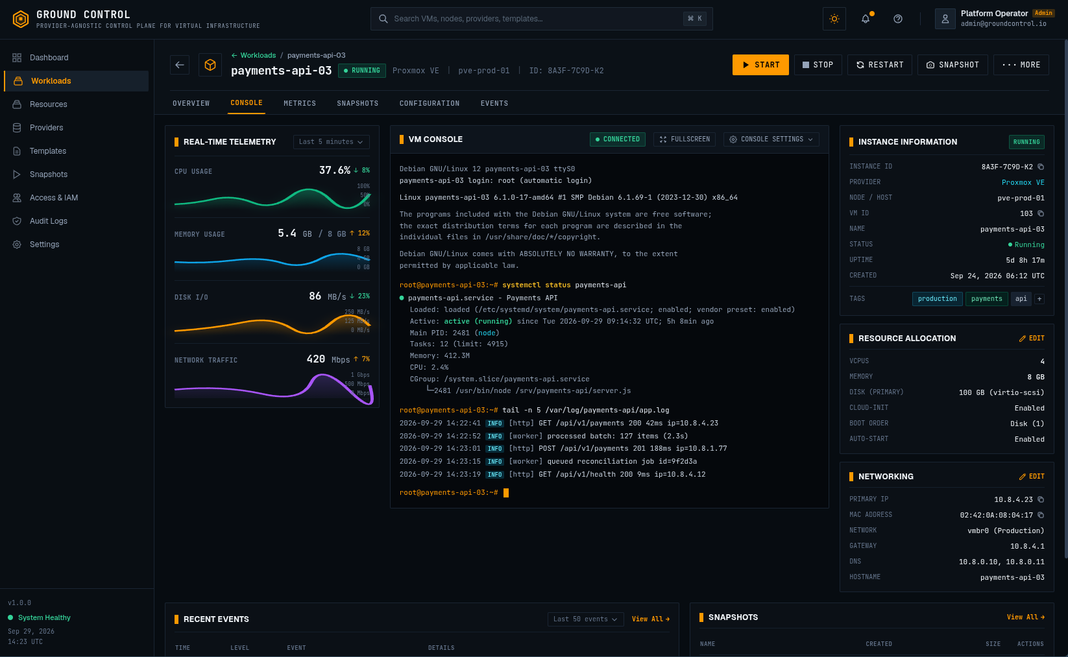Viewport: 1068px width, 657px height.
Task: Copy the primary IP 10.8.4.23
Action: pyautogui.click(x=1041, y=499)
